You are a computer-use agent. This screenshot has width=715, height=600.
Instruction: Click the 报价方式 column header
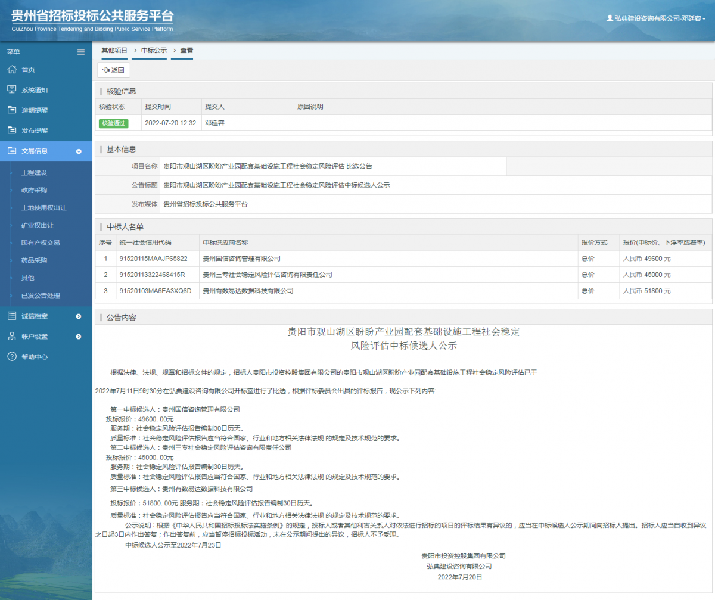click(x=594, y=243)
